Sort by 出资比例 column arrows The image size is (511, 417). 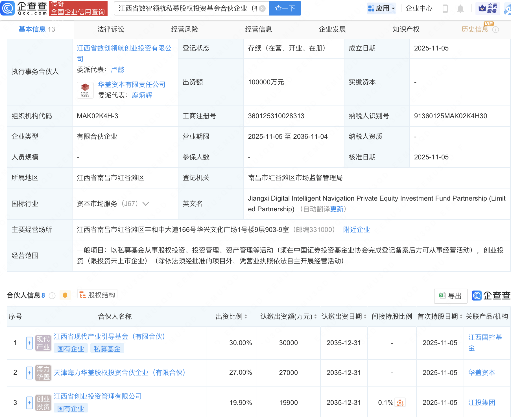point(246,317)
